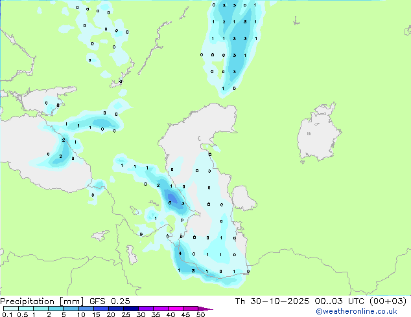Click the 'Th 30-10-2025' date text
This screenshot has width=411, height=317.
click(272, 301)
